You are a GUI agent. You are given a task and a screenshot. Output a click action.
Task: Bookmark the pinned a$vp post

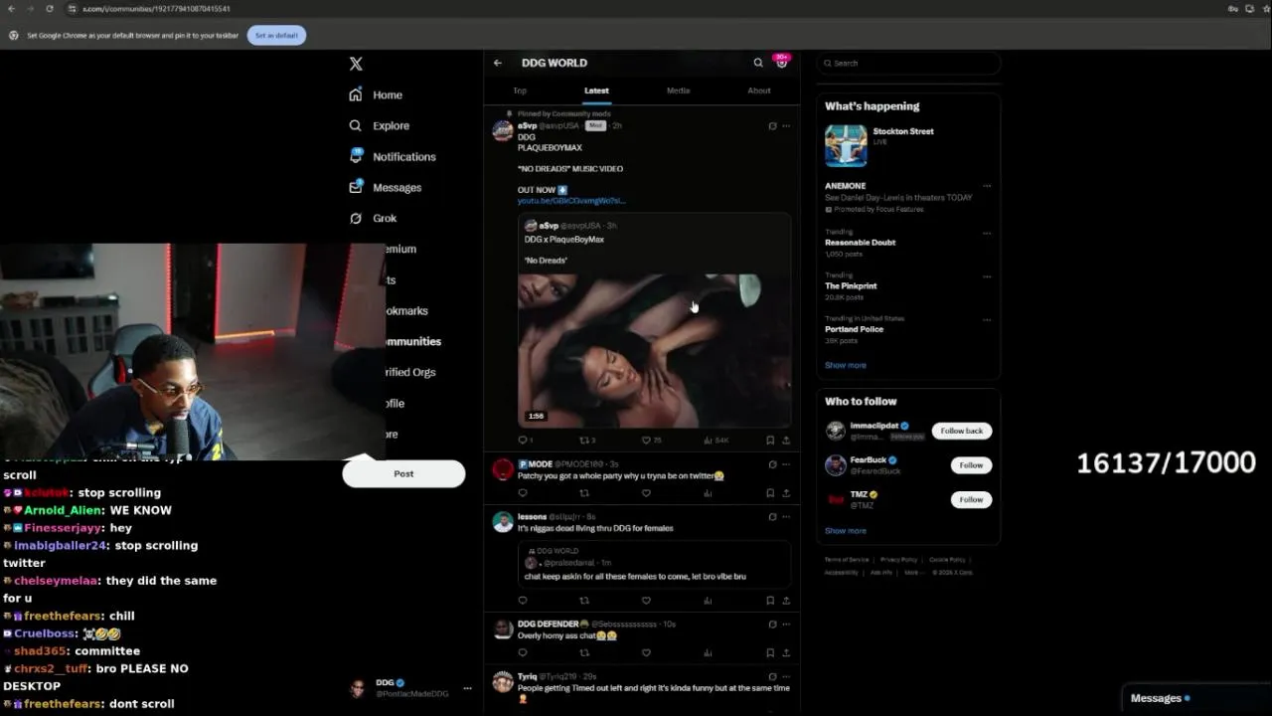[770, 440]
